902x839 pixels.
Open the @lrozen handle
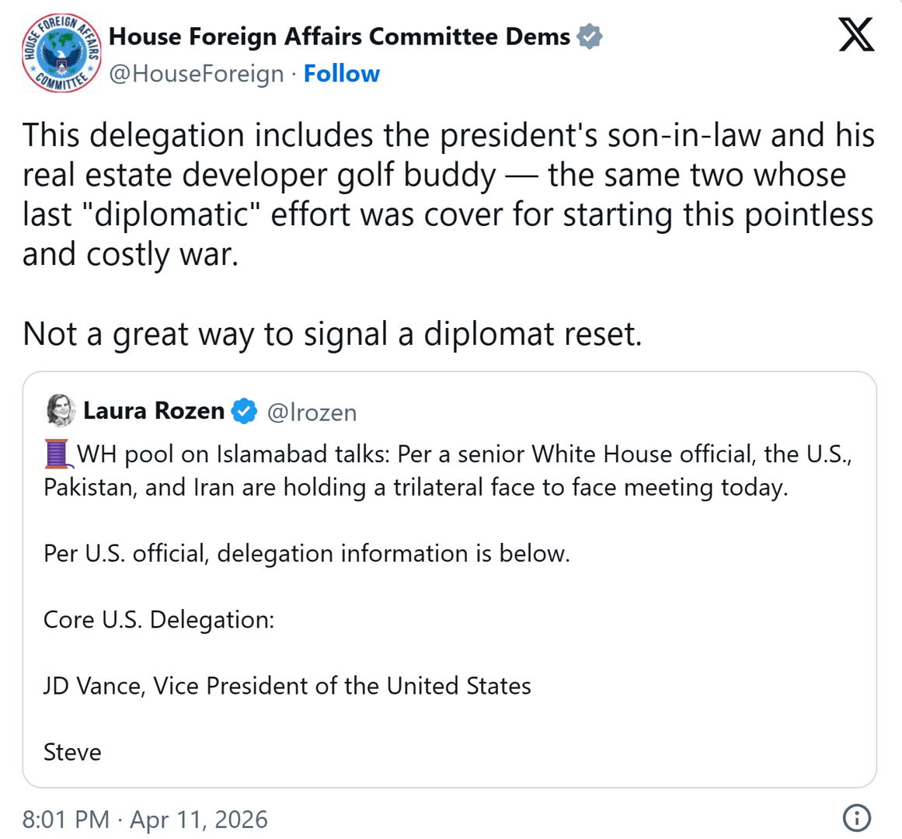point(312,413)
